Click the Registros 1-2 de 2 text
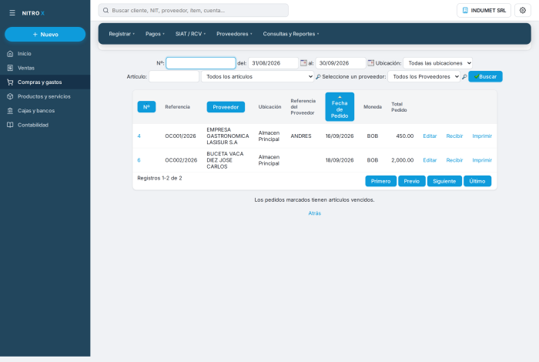Viewport: 539px width, 362px height. pyautogui.click(x=159, y=178)
